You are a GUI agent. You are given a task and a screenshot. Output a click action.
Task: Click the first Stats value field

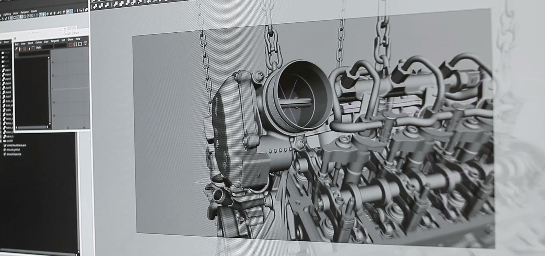48,47
